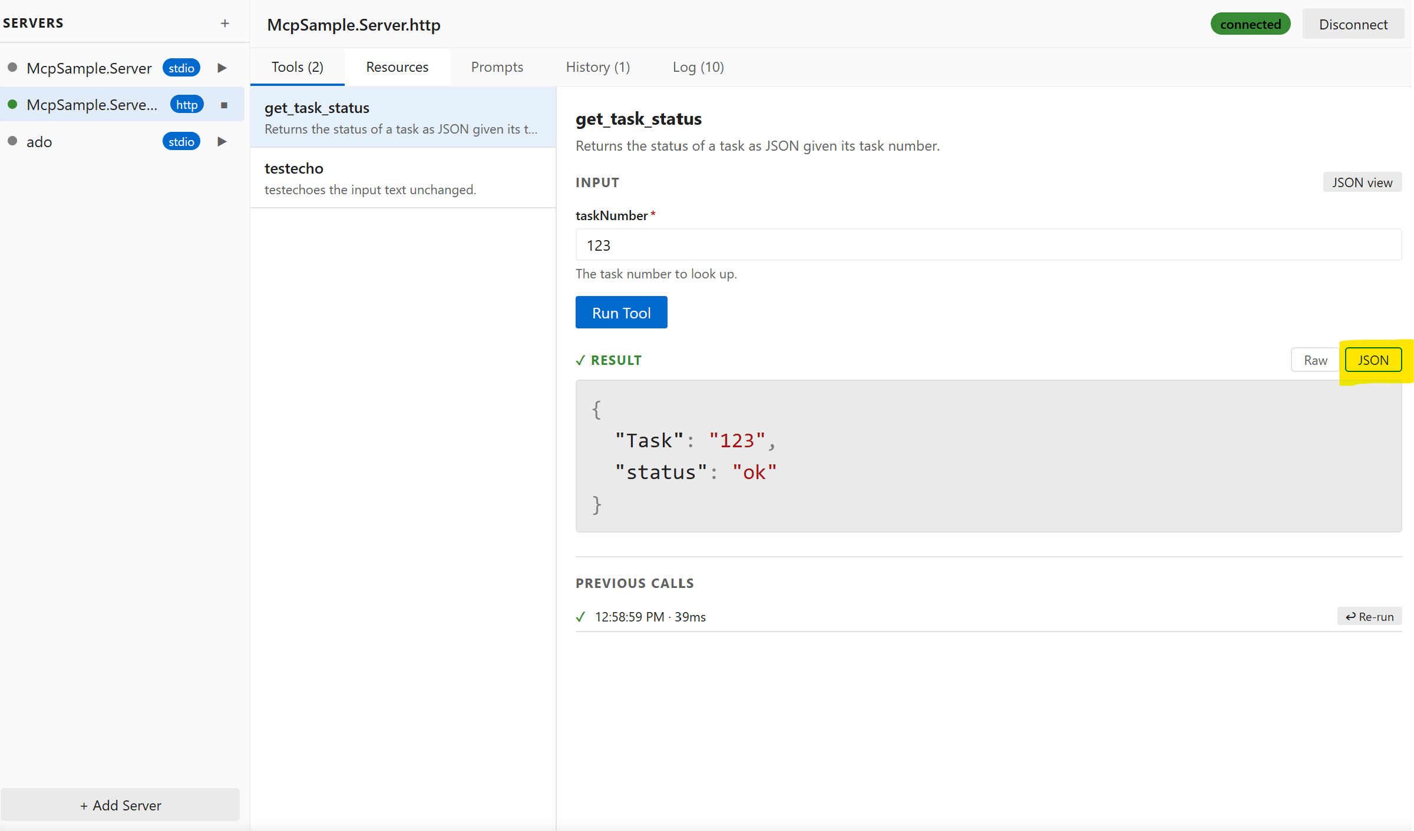Screen dimensions: 1414x831
Task: Switch result view to Raw
Action: point(1316,360)
